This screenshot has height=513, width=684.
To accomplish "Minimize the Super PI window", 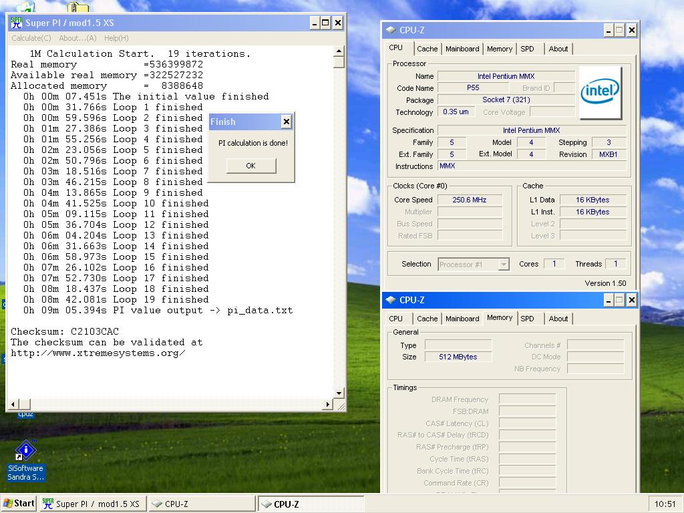I will pyautogui.click(x=315, y=23).
